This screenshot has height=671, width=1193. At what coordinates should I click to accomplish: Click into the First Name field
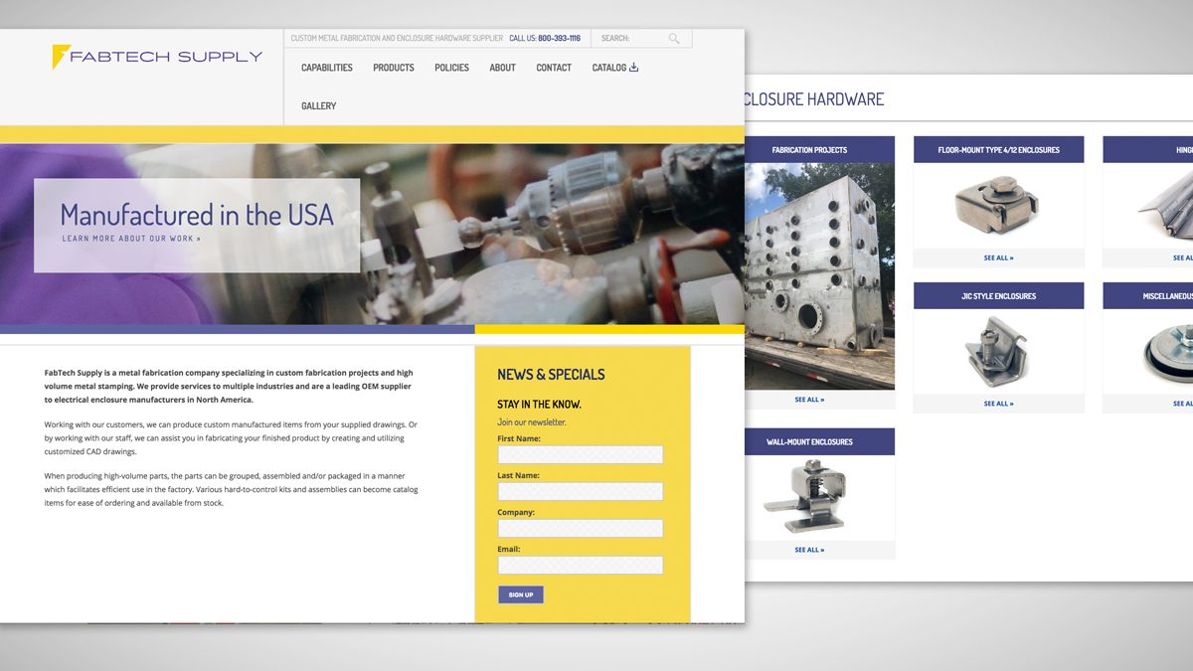[x=581, y=454]
